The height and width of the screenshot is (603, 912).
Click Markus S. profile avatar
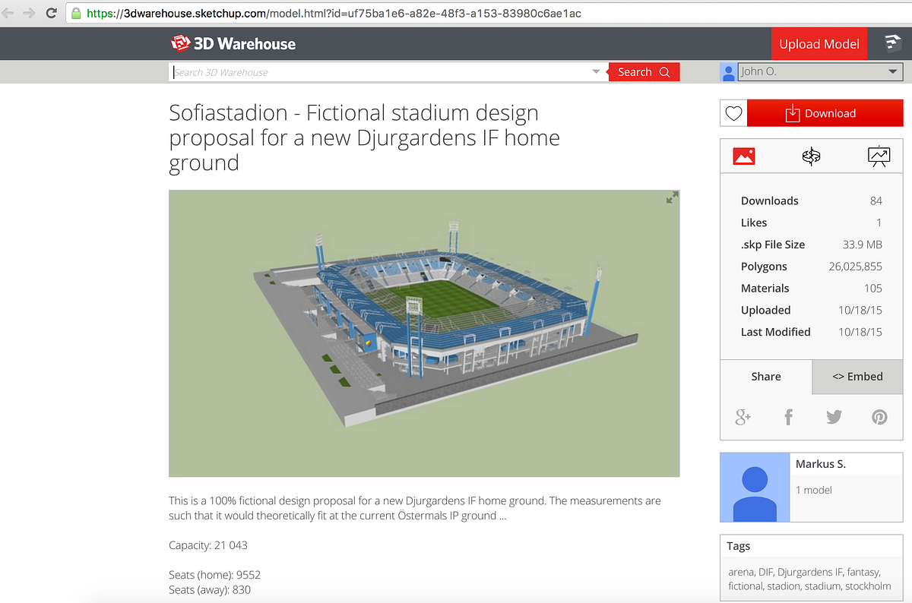(755, 487)
